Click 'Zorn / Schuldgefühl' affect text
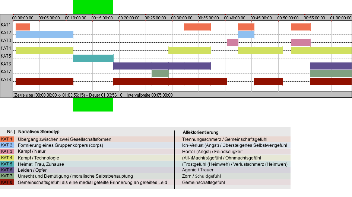Screen dimensions: 352x197 click(202, 177)
